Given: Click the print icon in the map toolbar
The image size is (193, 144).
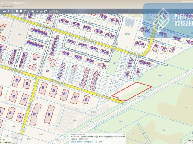Looking at the screenshot, I should coord(4,11).
